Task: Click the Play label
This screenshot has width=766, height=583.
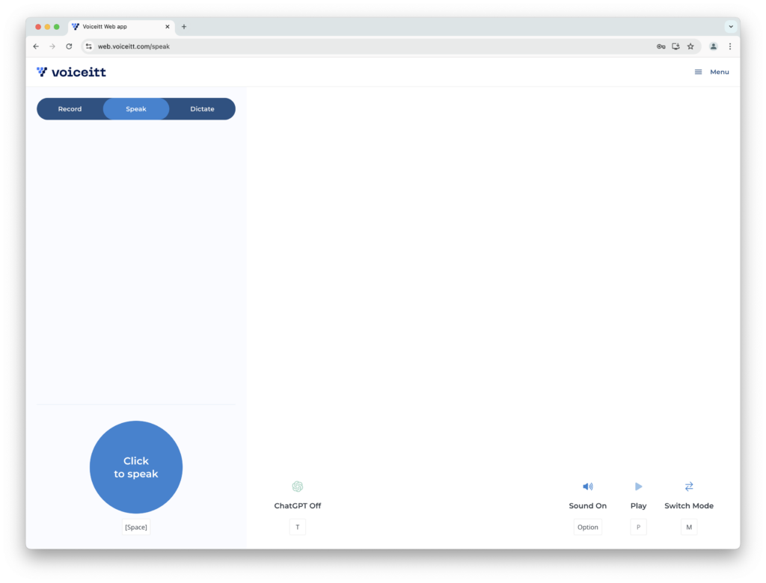Action: (639, 506)
